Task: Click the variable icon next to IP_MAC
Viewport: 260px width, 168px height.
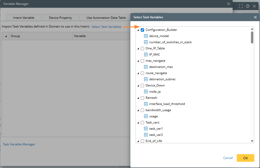Action: pos(146,55)
